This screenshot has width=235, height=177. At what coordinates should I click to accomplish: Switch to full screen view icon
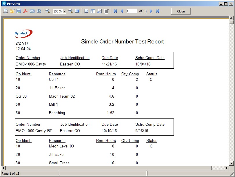(77, 11)
